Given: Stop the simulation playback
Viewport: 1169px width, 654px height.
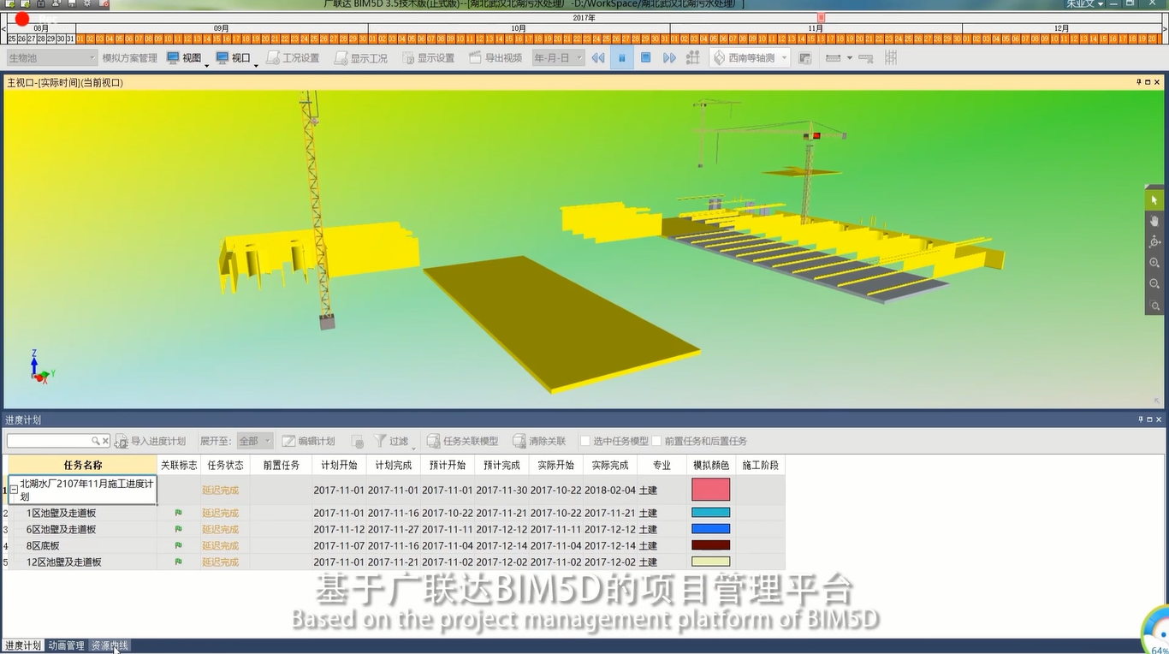Looking at the screenshot, I should pyautogui.click(x=646, y=57).
